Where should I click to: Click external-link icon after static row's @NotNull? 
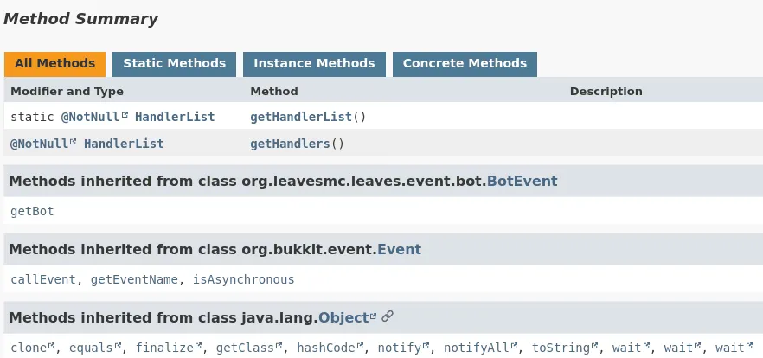(125, 115)
